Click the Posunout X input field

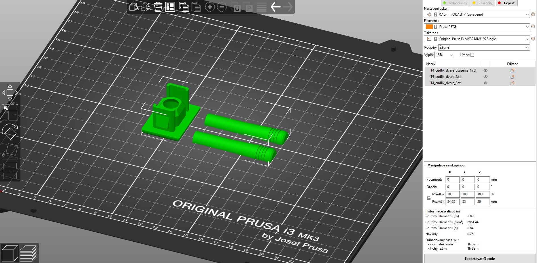(x=452, y=179)
